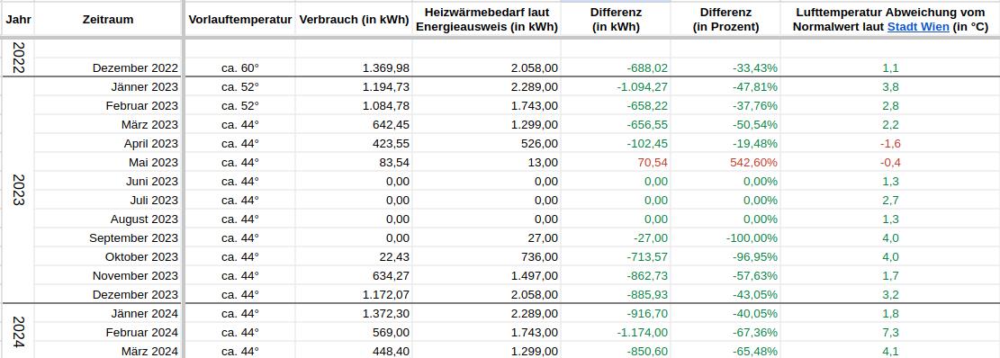The image size is (1000, 358).
Task: Select the Verbrauch (in kWh) header
Action: (354, 19)
